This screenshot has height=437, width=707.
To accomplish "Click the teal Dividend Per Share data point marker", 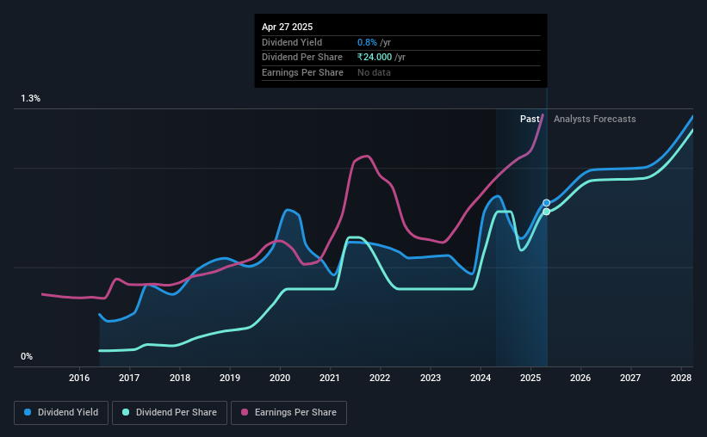I will point(547,212).
